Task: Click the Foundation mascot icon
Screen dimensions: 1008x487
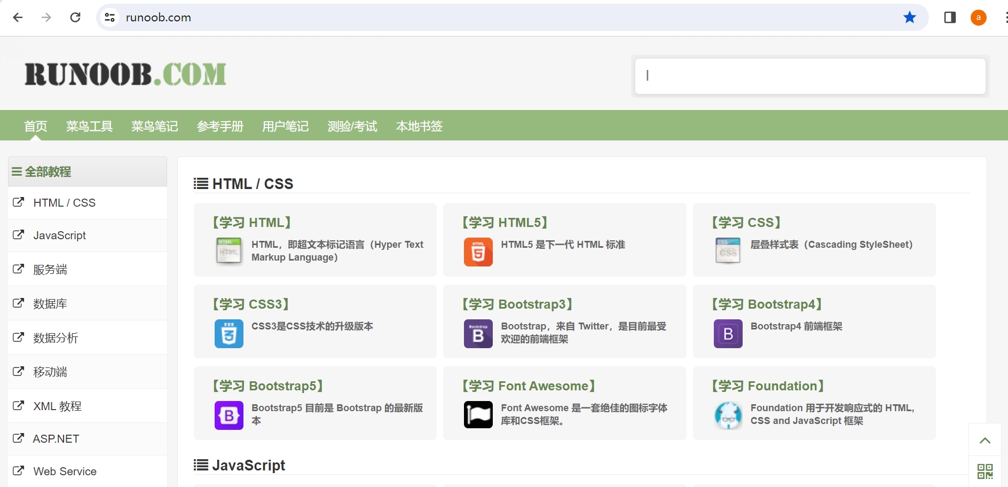Action: coord(728,415)
